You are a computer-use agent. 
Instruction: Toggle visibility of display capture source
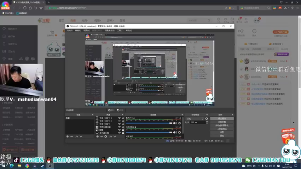click(x=119, y=133)
